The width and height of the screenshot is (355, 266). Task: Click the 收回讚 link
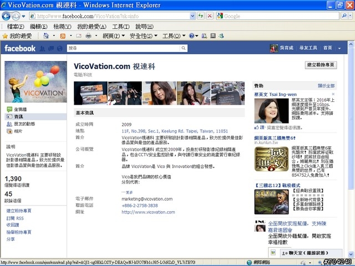(13, 225)
